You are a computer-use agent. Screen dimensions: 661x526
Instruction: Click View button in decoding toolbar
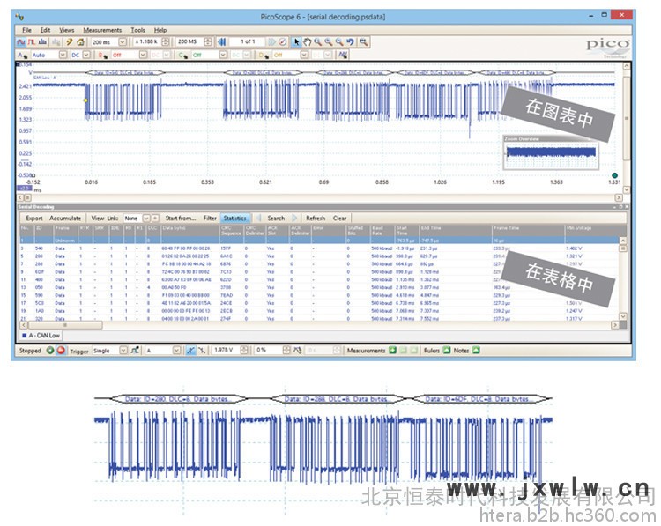97,218
